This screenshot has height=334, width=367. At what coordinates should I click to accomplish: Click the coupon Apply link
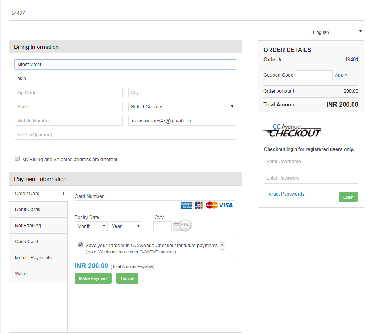tap(341, 75)
